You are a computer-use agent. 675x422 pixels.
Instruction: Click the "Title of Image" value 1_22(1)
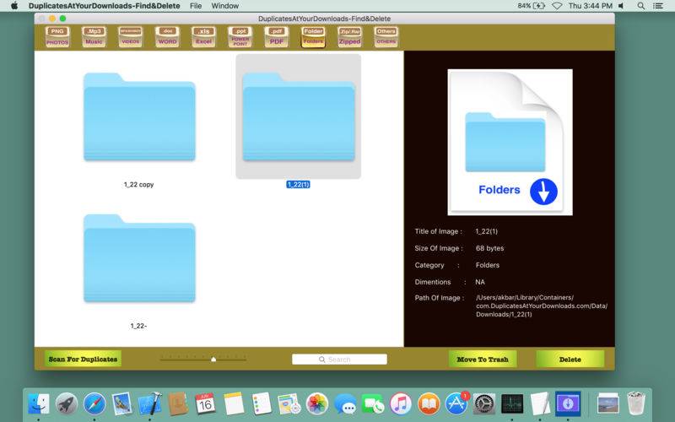point(487,231)
